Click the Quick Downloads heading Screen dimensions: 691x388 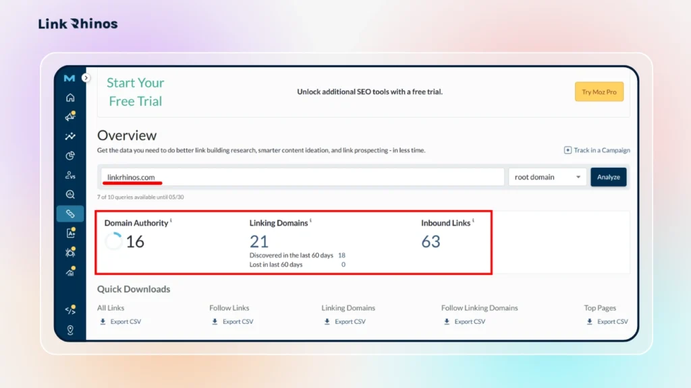point(134,289)
